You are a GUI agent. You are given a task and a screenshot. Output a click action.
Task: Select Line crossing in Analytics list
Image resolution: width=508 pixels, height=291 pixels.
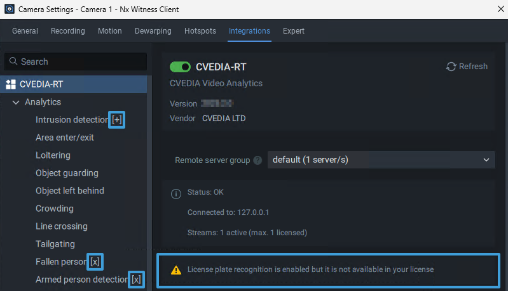click(x=62, y=226)
